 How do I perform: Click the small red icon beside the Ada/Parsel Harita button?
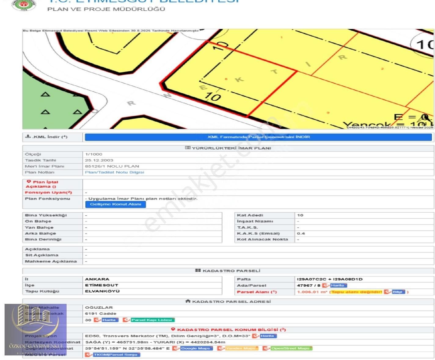click(x=325, y=285)
